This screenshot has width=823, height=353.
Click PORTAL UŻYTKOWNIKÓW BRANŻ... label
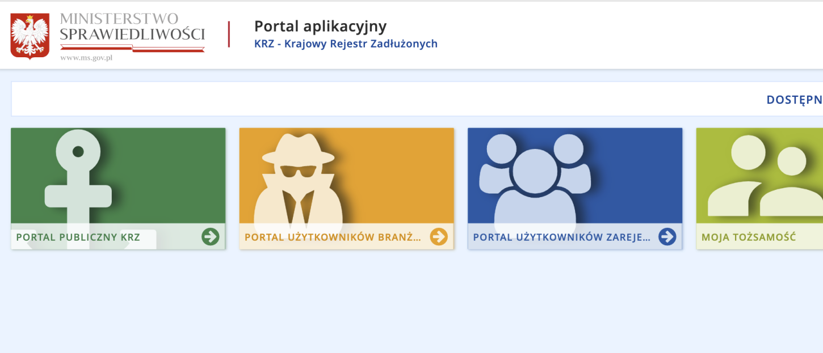(333, 237)
